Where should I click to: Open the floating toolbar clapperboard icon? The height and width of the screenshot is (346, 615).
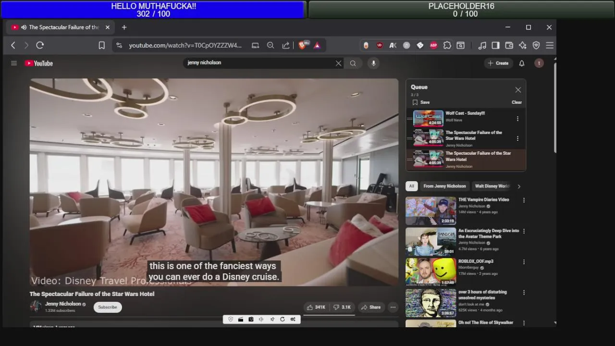tap(241, 319)
